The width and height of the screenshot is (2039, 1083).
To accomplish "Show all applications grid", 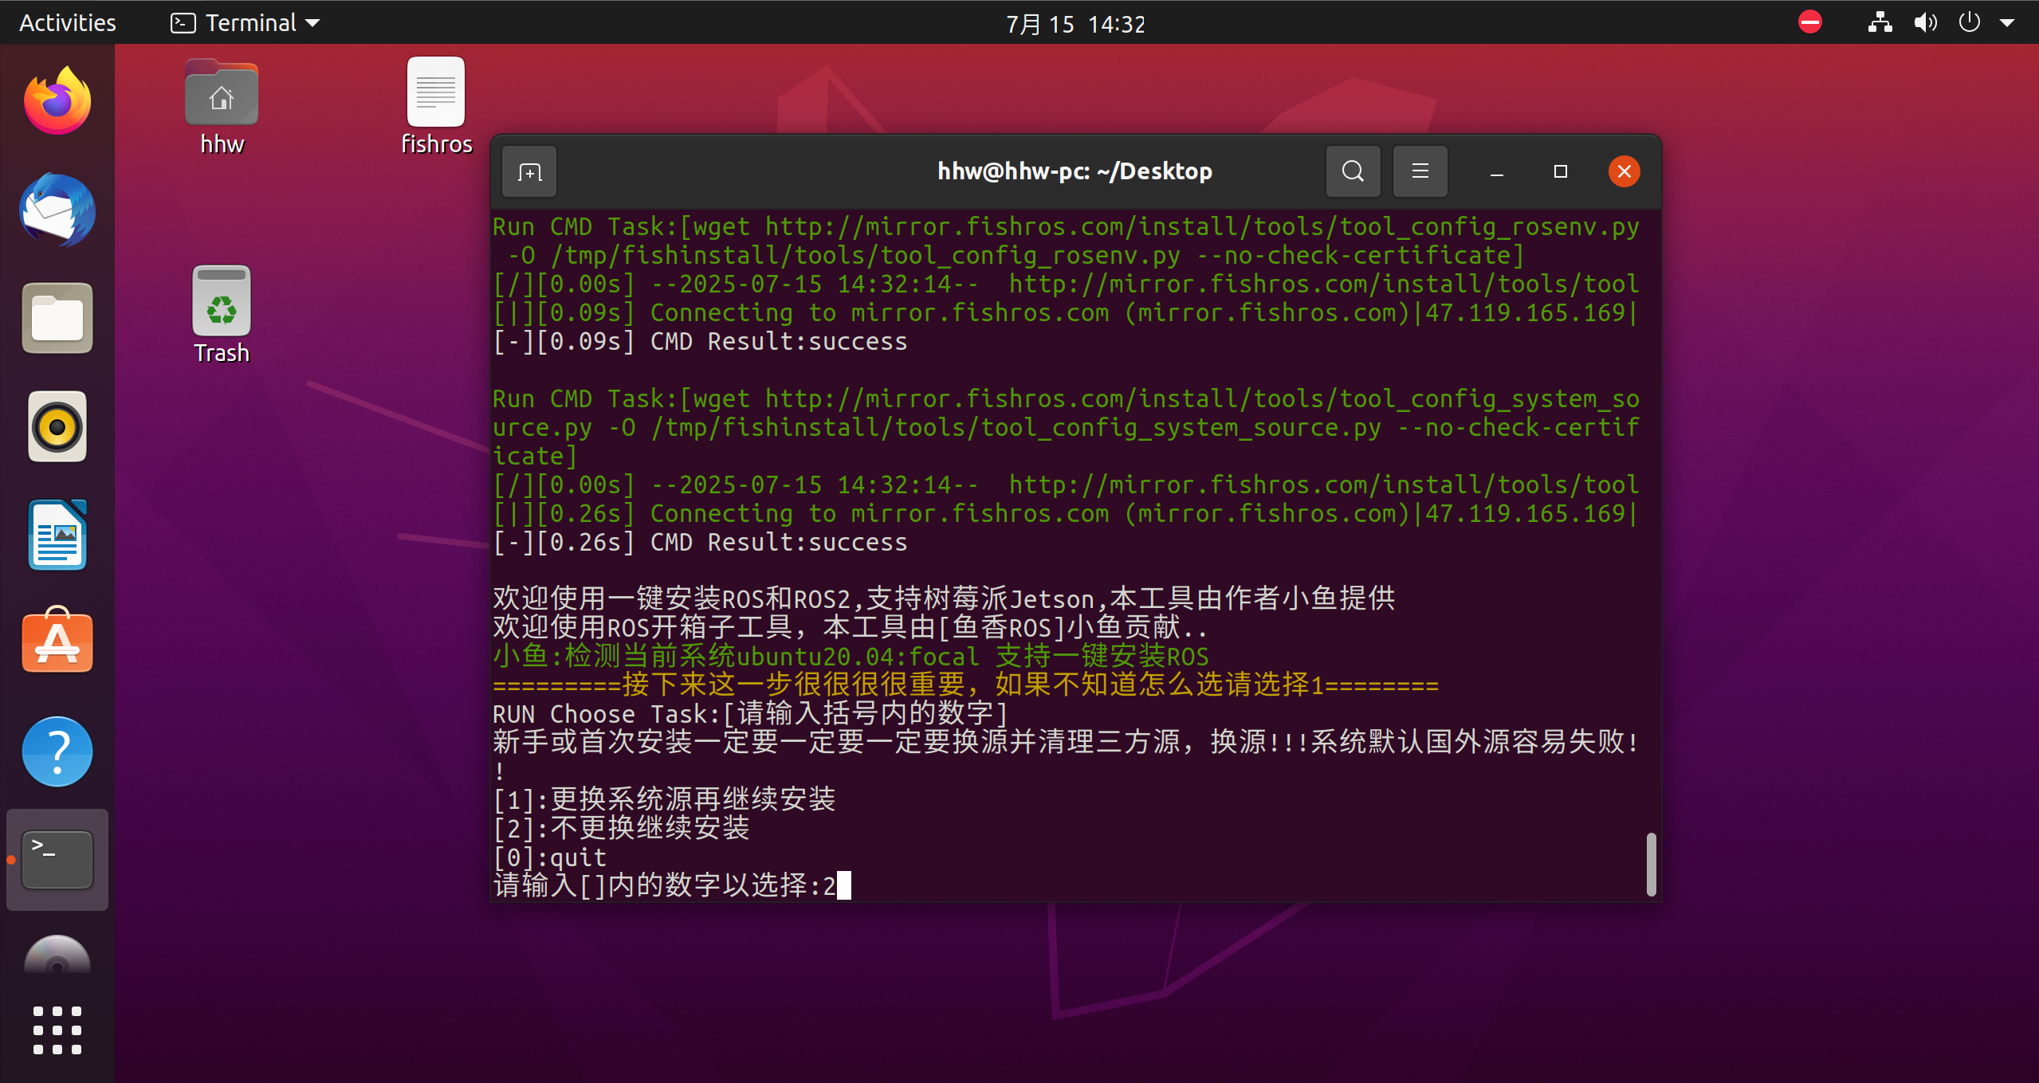I will [x=57, y=1030].
